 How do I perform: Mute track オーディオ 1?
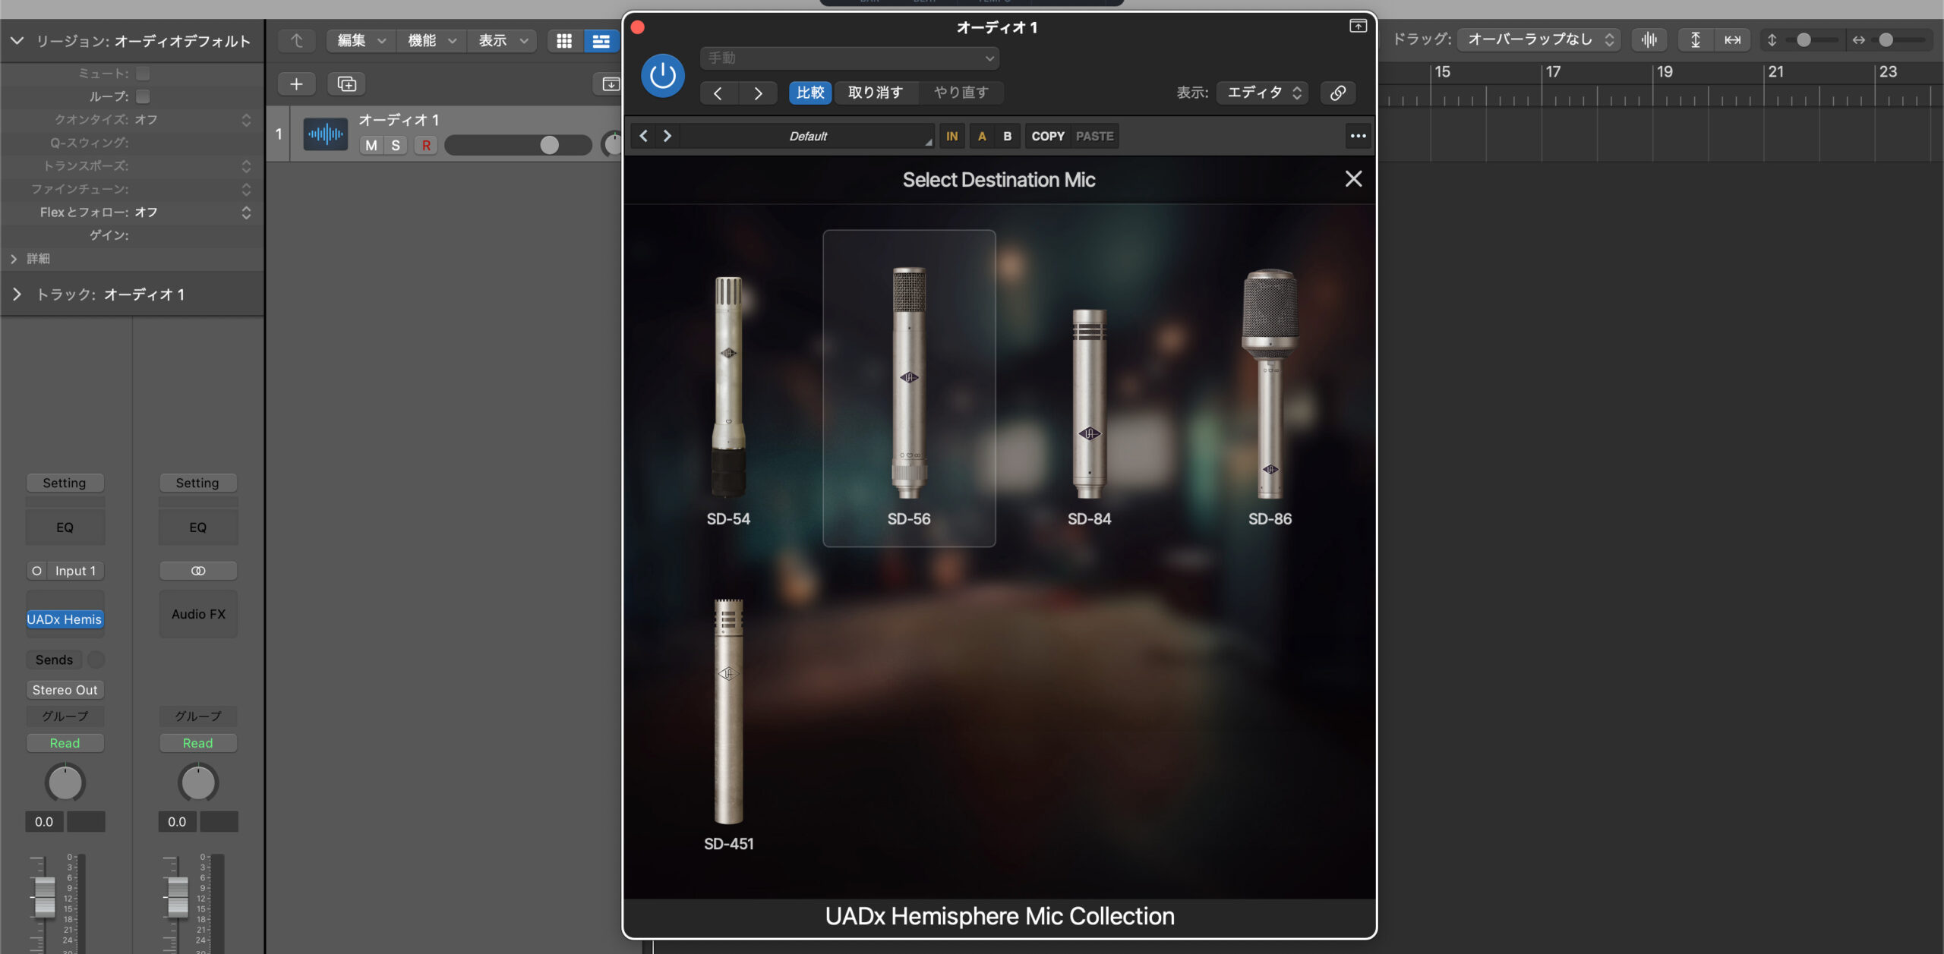pyautogui.click(x=371, y=145)
